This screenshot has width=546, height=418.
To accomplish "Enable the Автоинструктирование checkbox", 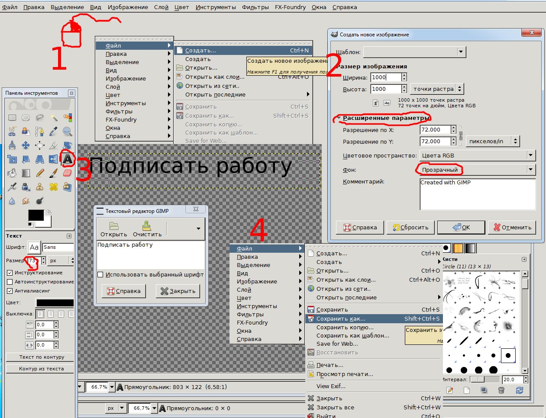I will [10, 282].
